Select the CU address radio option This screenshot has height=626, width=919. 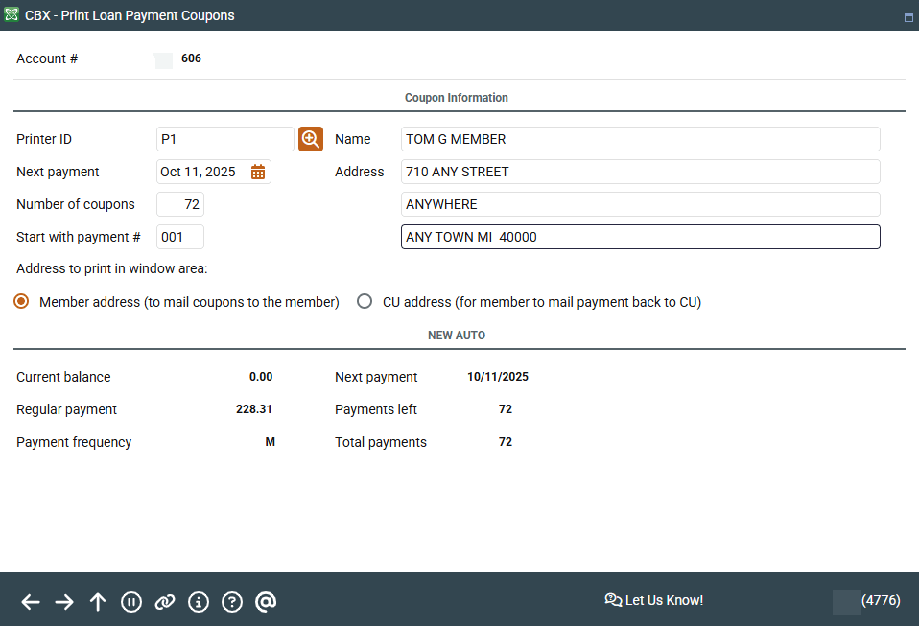[x=365, y=302]
